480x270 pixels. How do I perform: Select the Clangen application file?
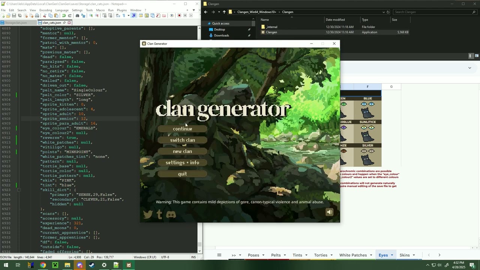tap(271, 32)
